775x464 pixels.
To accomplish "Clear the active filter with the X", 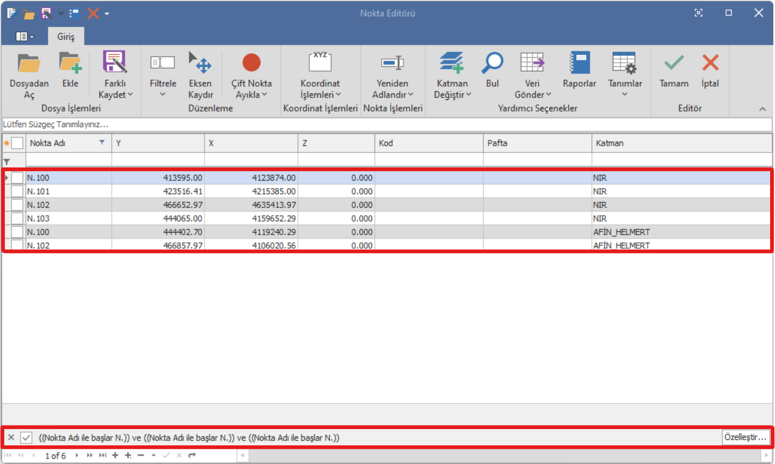I will point(11,437).
